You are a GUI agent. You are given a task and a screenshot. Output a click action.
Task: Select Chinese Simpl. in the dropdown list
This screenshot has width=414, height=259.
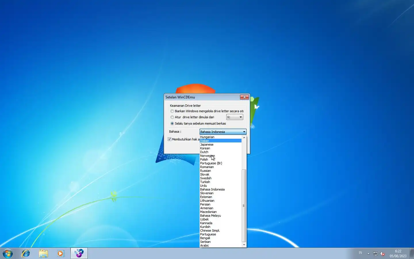[221, 231]
